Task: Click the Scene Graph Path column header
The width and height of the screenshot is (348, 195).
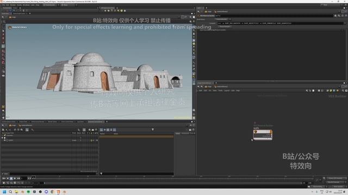Action: 8,133
